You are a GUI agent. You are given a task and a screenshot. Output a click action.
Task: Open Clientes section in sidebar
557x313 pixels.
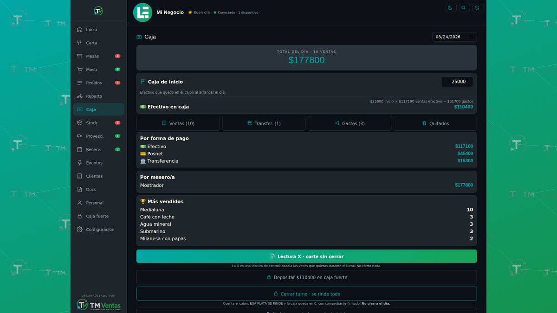coord(98,176)
